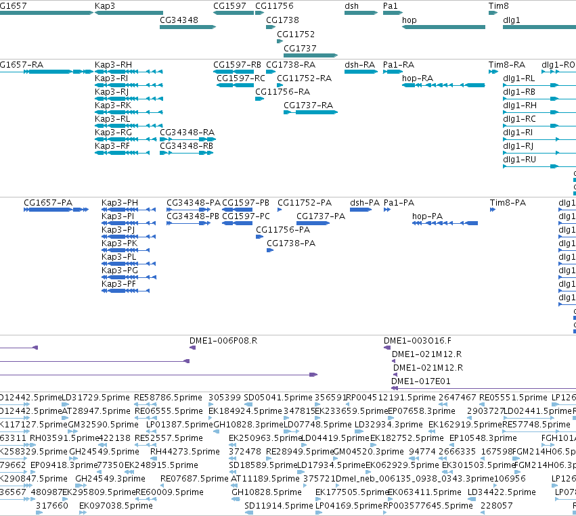
Task: Click the LD31729.5prime EST label
Action: click(96, 398)
